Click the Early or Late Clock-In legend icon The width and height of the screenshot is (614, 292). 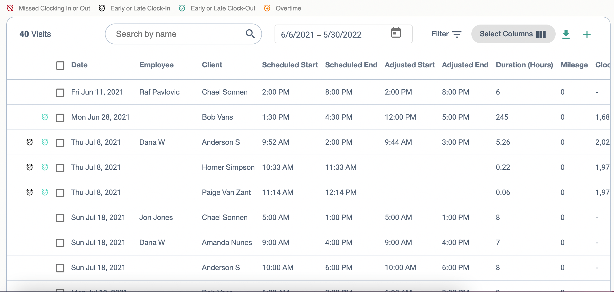click(x=102, y=8)
